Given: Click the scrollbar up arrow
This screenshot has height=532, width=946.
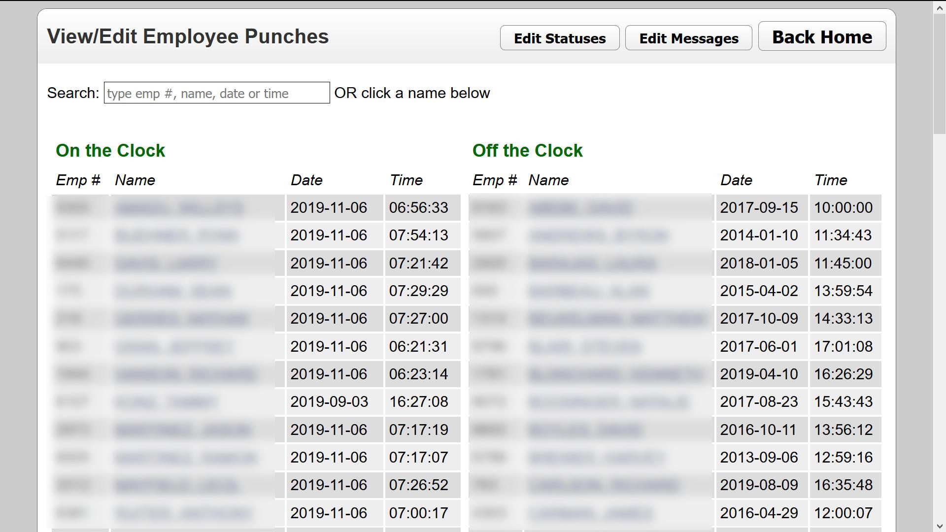Looking at the screenshot, I should 939,7.
